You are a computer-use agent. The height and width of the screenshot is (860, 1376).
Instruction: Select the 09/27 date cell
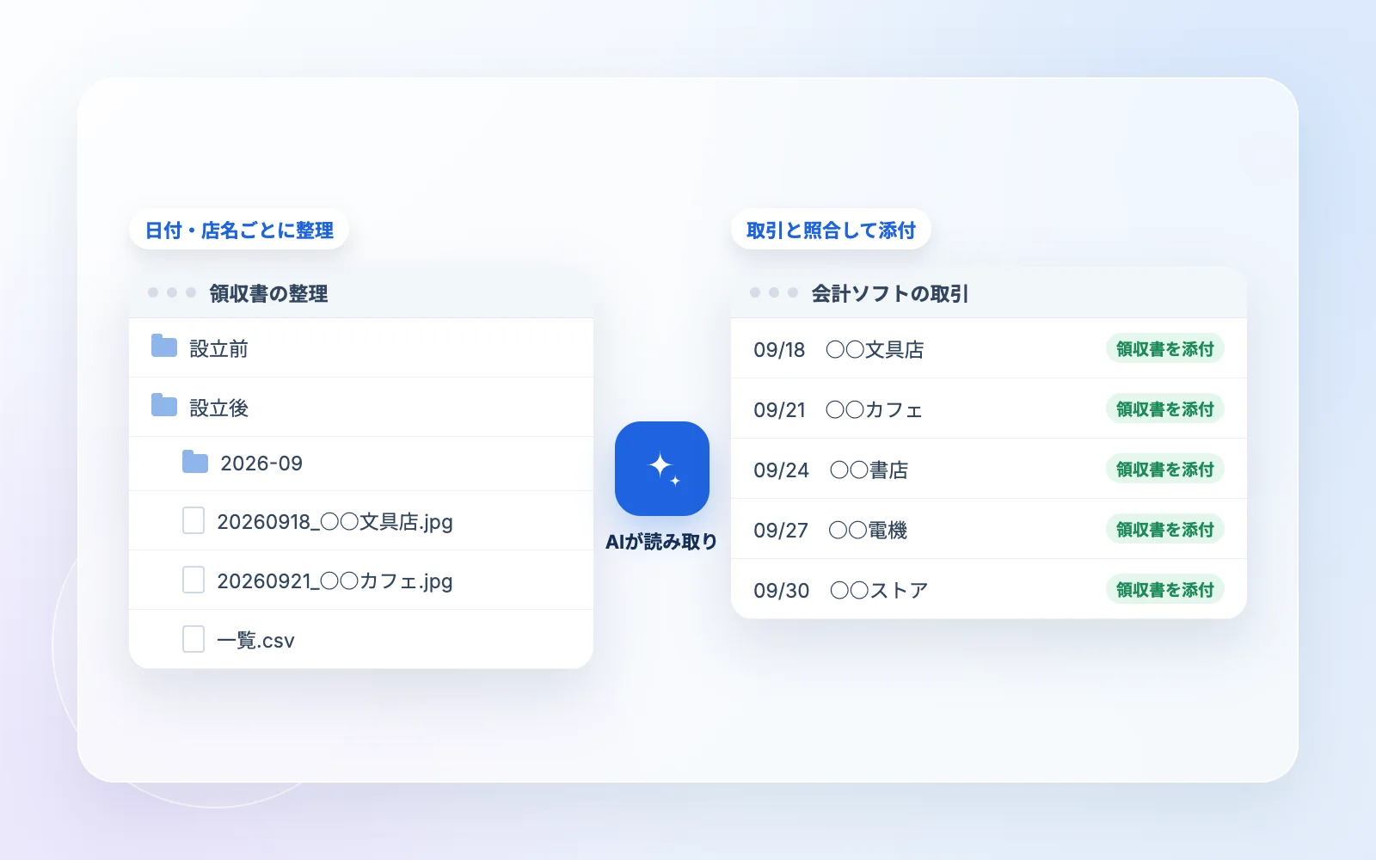pos(781,531)
